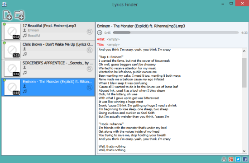Click the Sorcerer's Apprentice track thumbnail

(x=12, y=69)
